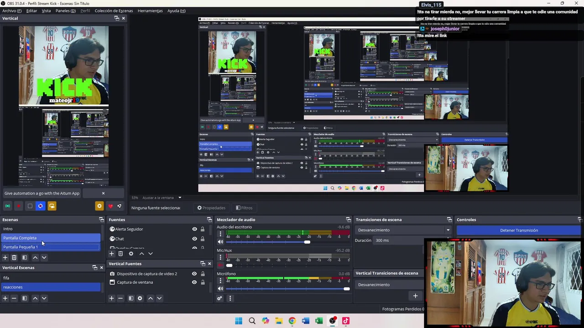Click the Filtros button
This screenshot has width=584, height=328.
pyautogui.click(x=244, y=208)
